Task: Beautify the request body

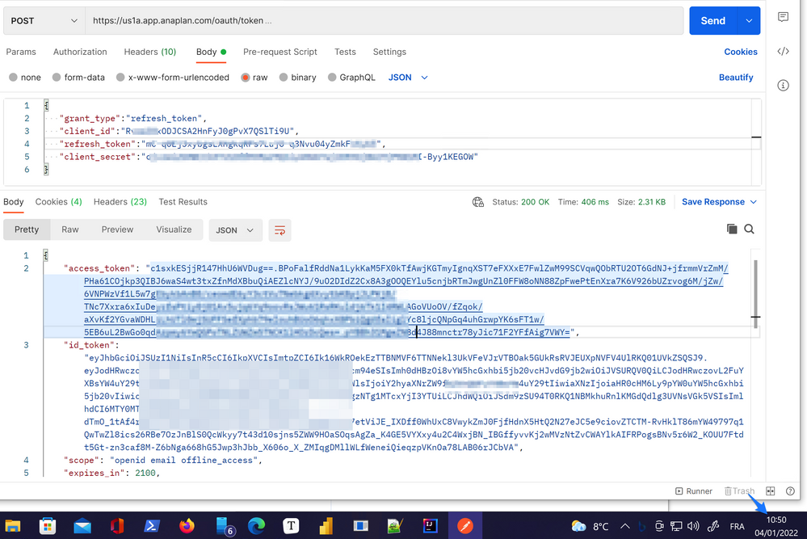Action: 736,78
